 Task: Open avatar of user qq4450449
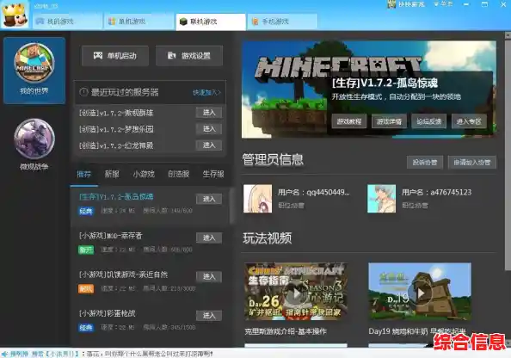tap(257, 199)
